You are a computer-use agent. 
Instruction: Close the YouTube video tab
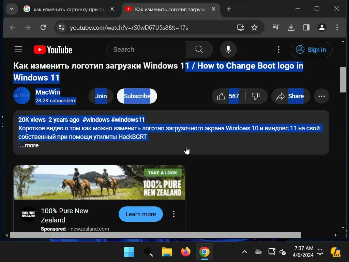click(213, 9)
